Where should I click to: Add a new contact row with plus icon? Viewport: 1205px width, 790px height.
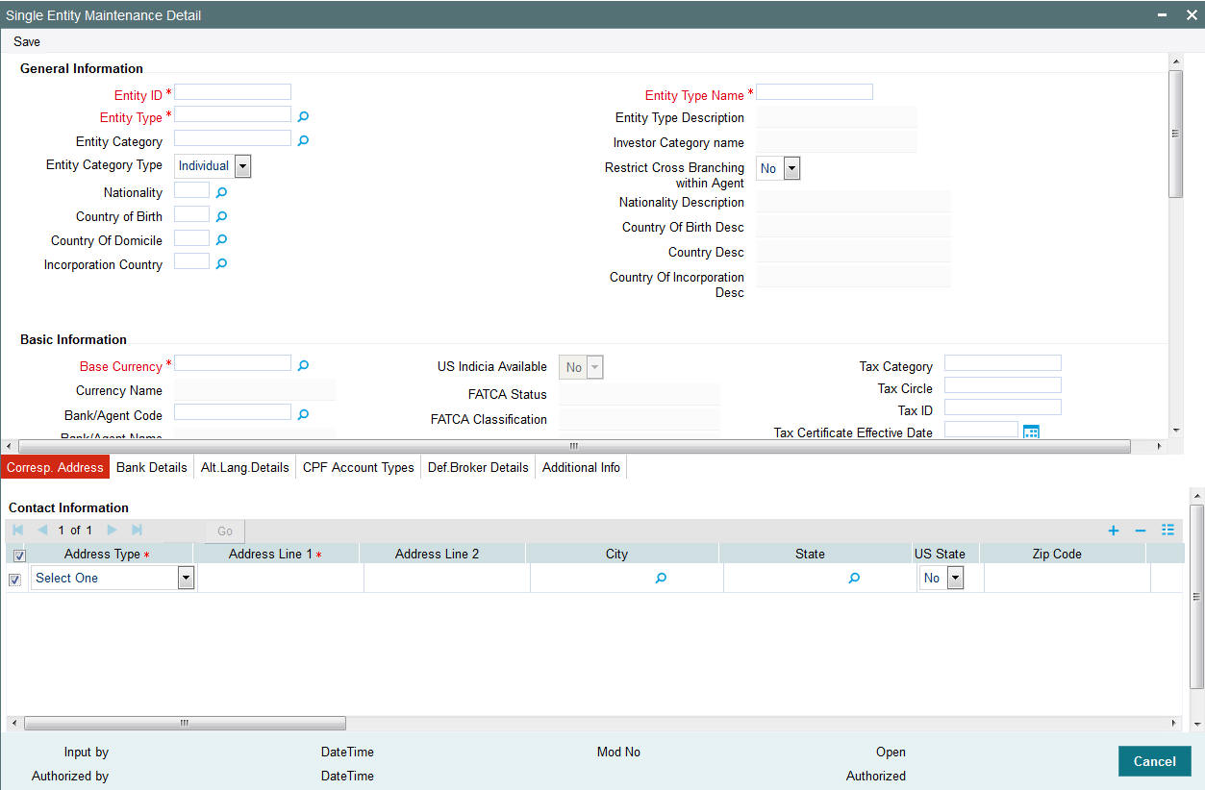tap(1114, 531)
